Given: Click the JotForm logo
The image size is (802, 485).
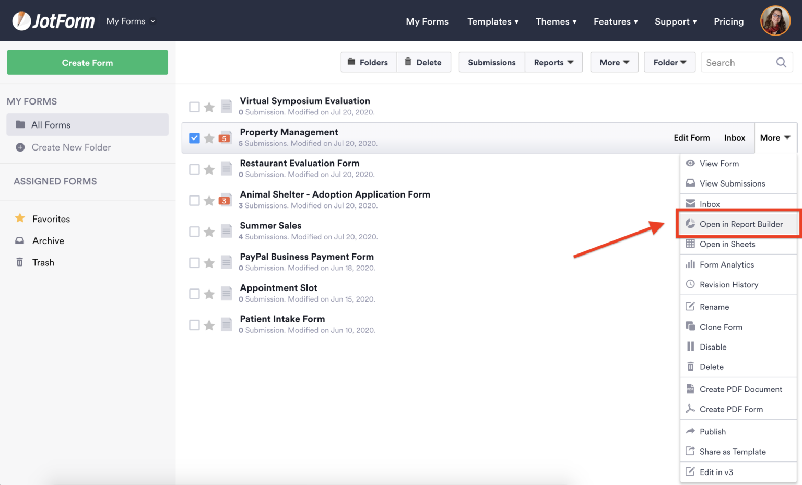Looking at the screenshot, I should click(x=53, y=21).
